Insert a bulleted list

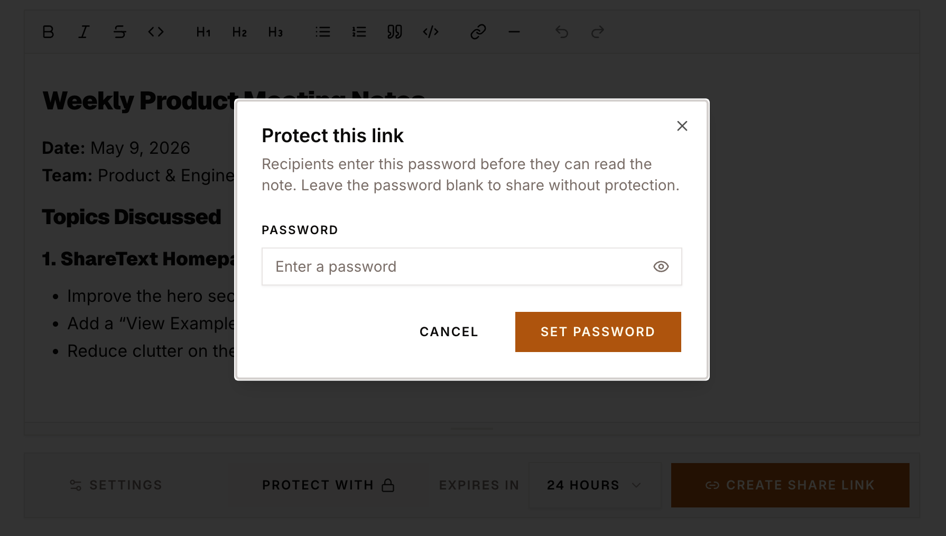click(323, 32)
